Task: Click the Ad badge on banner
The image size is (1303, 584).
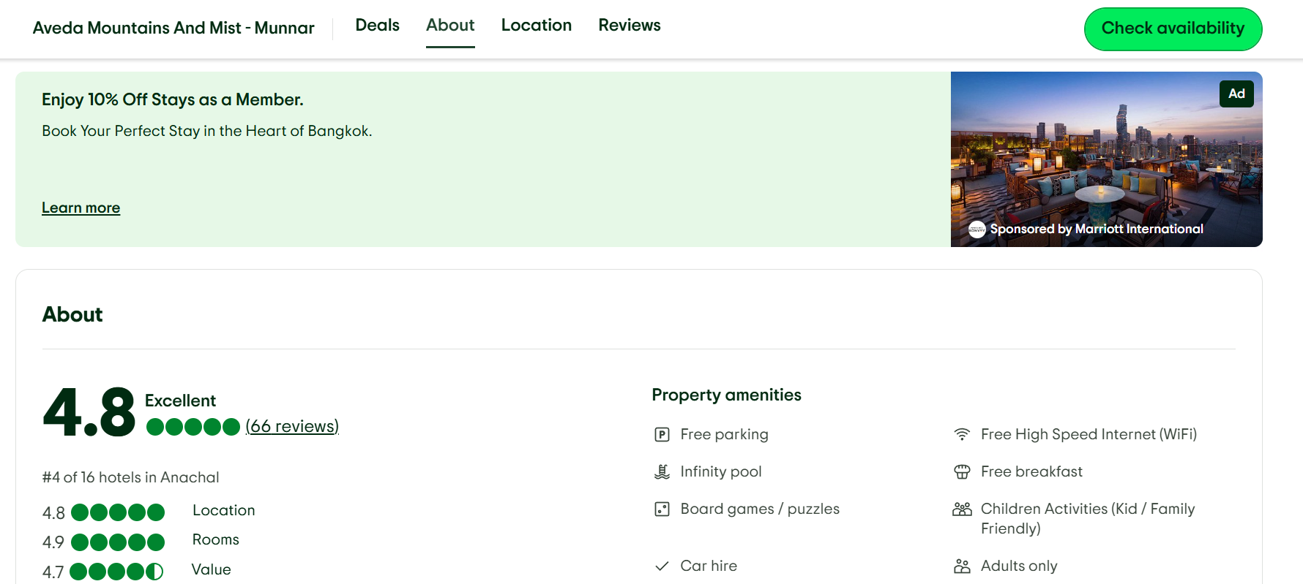Action: [1236, 94]
